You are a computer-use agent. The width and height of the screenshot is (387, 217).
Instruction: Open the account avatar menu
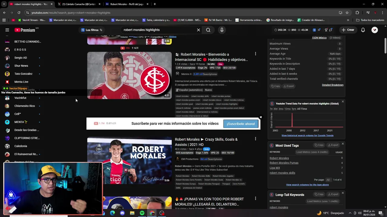(x=375, y=30)
